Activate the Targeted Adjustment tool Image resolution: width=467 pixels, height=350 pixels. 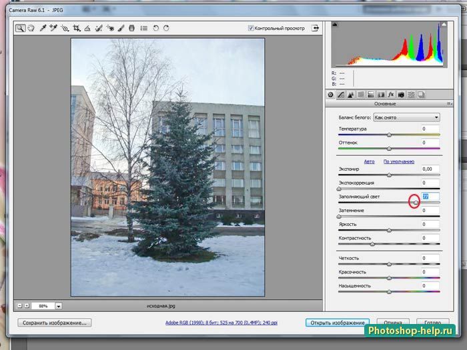[x=65, y=28]
